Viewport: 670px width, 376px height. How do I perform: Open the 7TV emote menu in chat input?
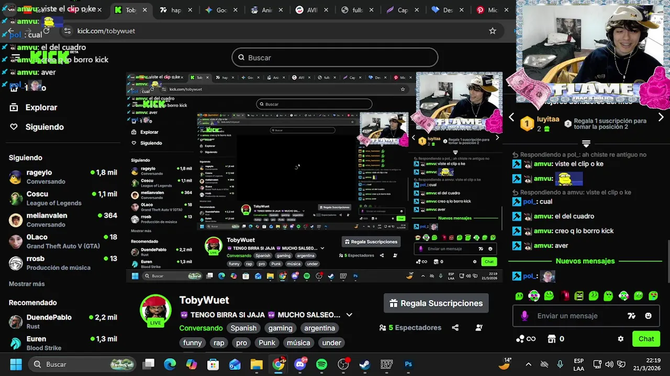click(x=631, y=315)
